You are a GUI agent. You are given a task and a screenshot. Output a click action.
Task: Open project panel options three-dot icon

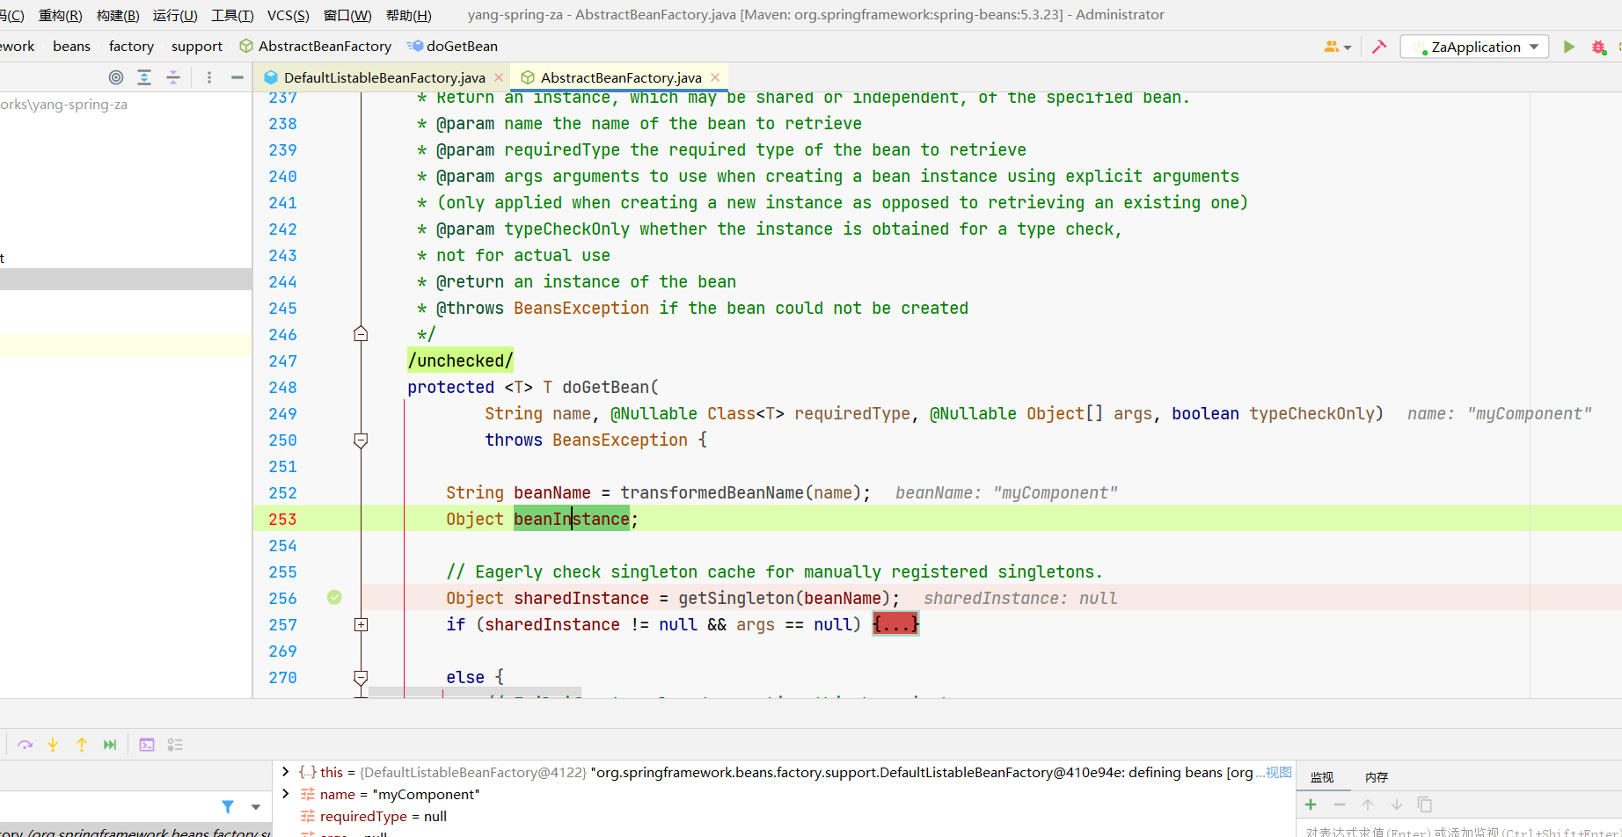209,77
